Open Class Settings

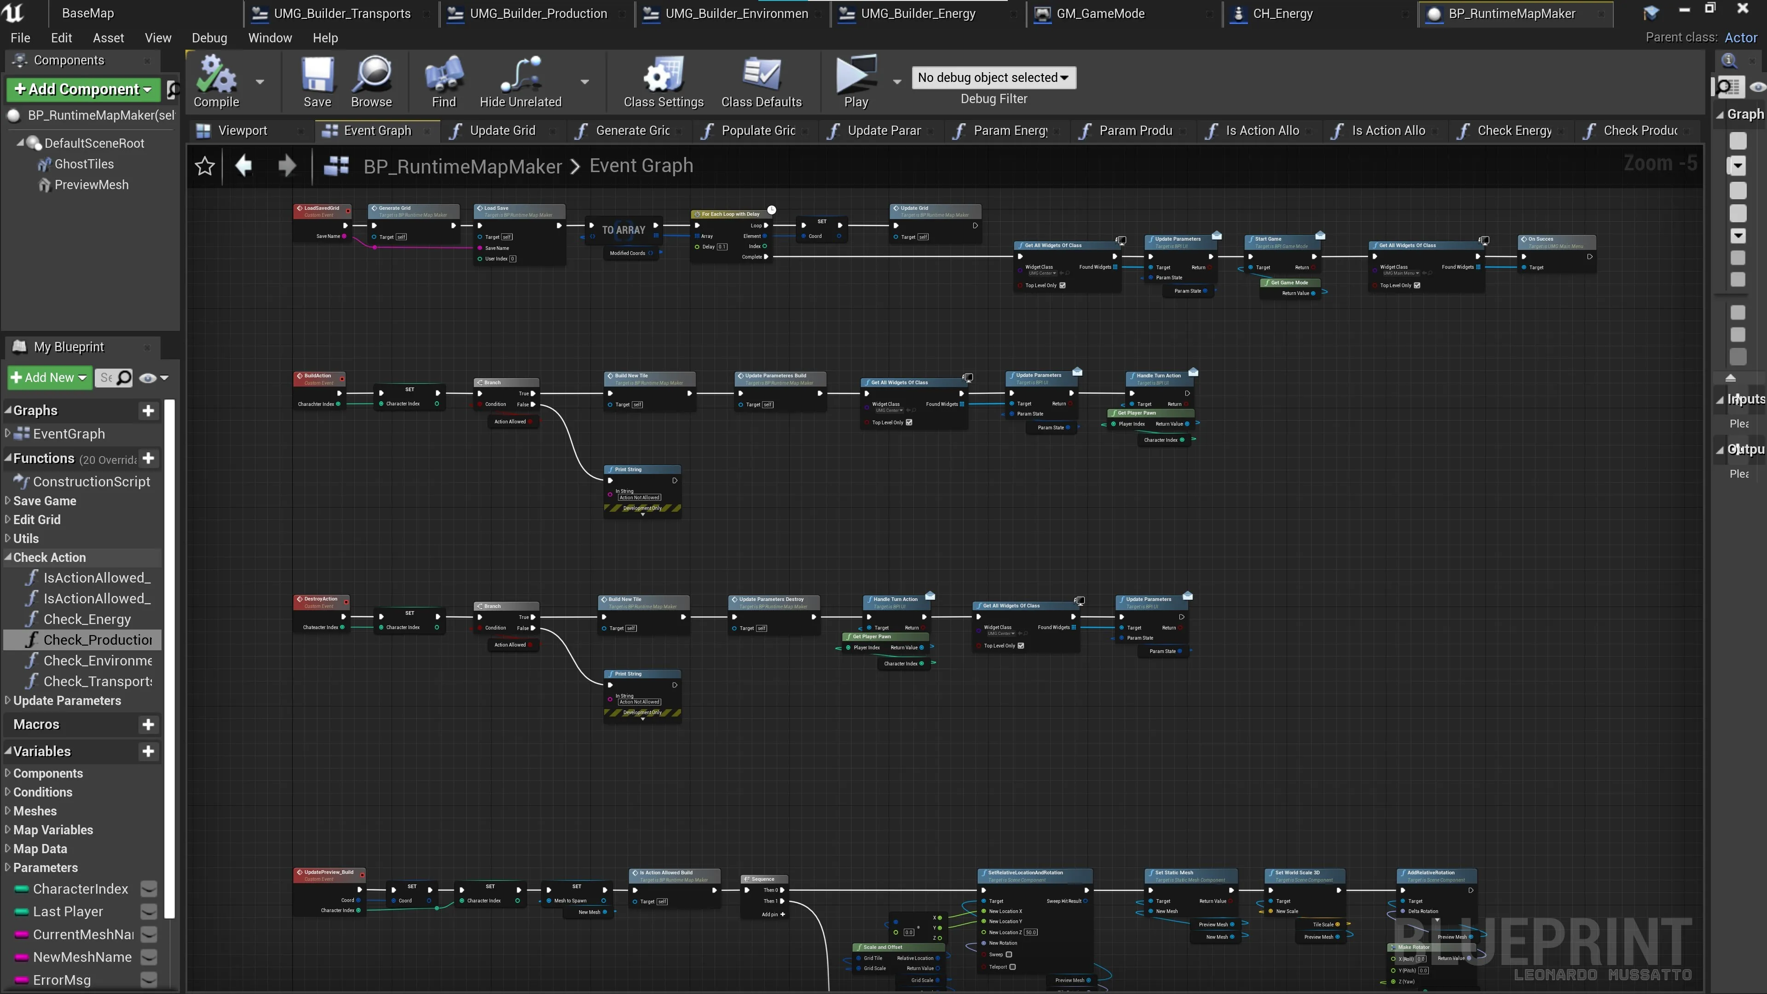coord(663,75)
